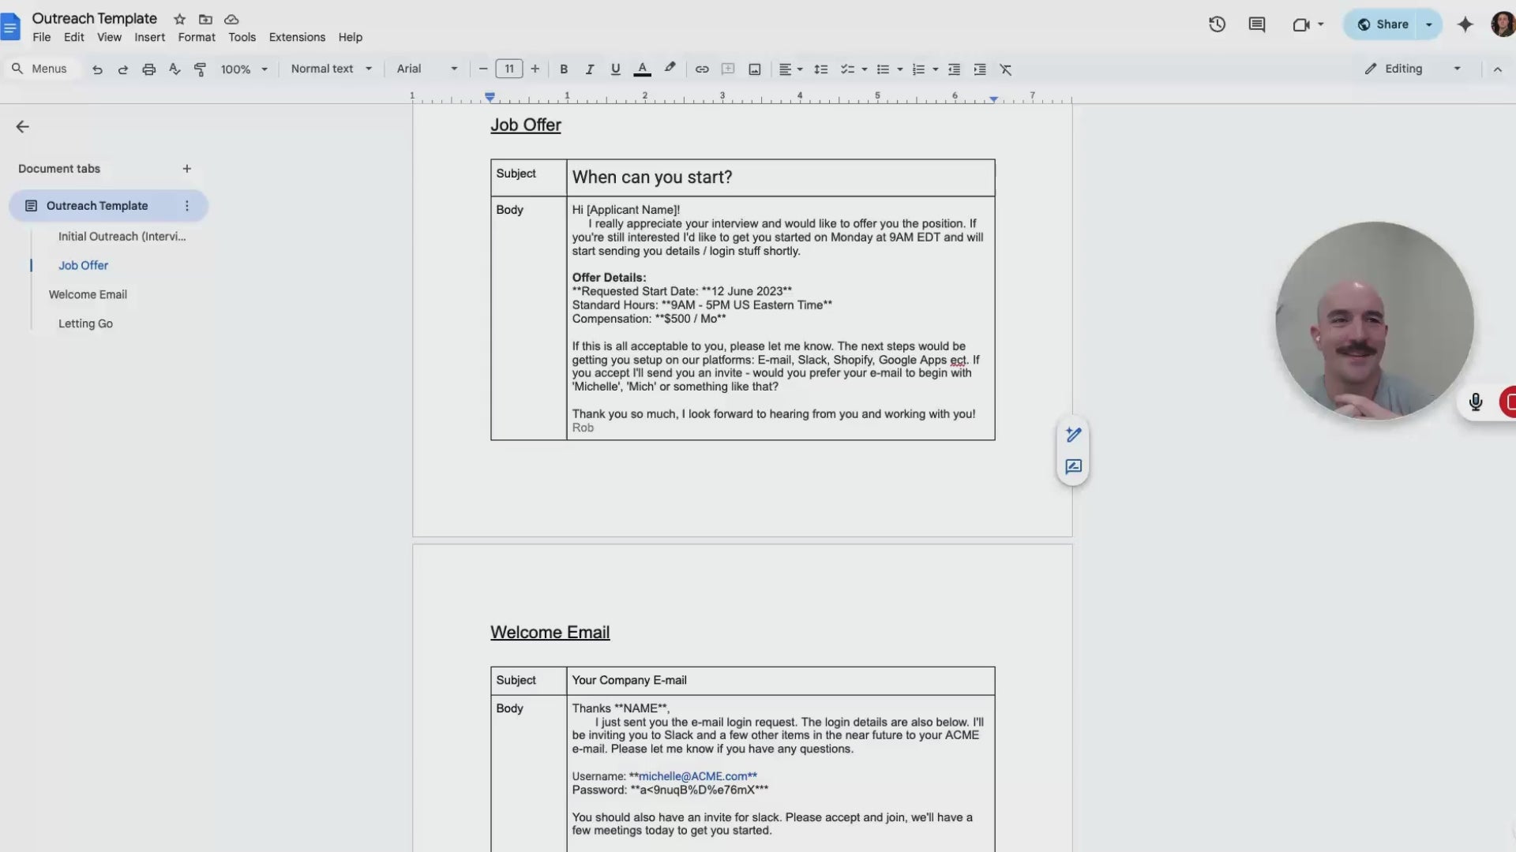Toggle underline formatting
The width and height of the screenshot is (1516, 852).
(x=615, y=69)
